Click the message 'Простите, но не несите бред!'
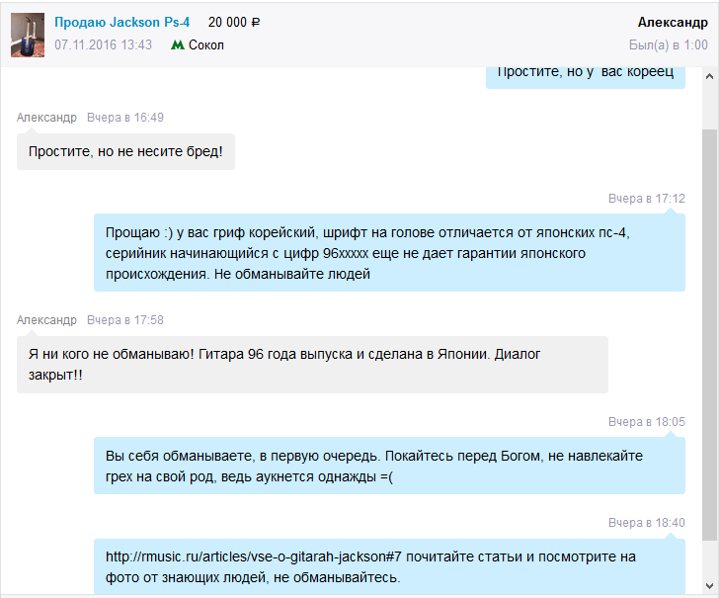The height and width of the screenshot is (598, 719). pos(125,151)
